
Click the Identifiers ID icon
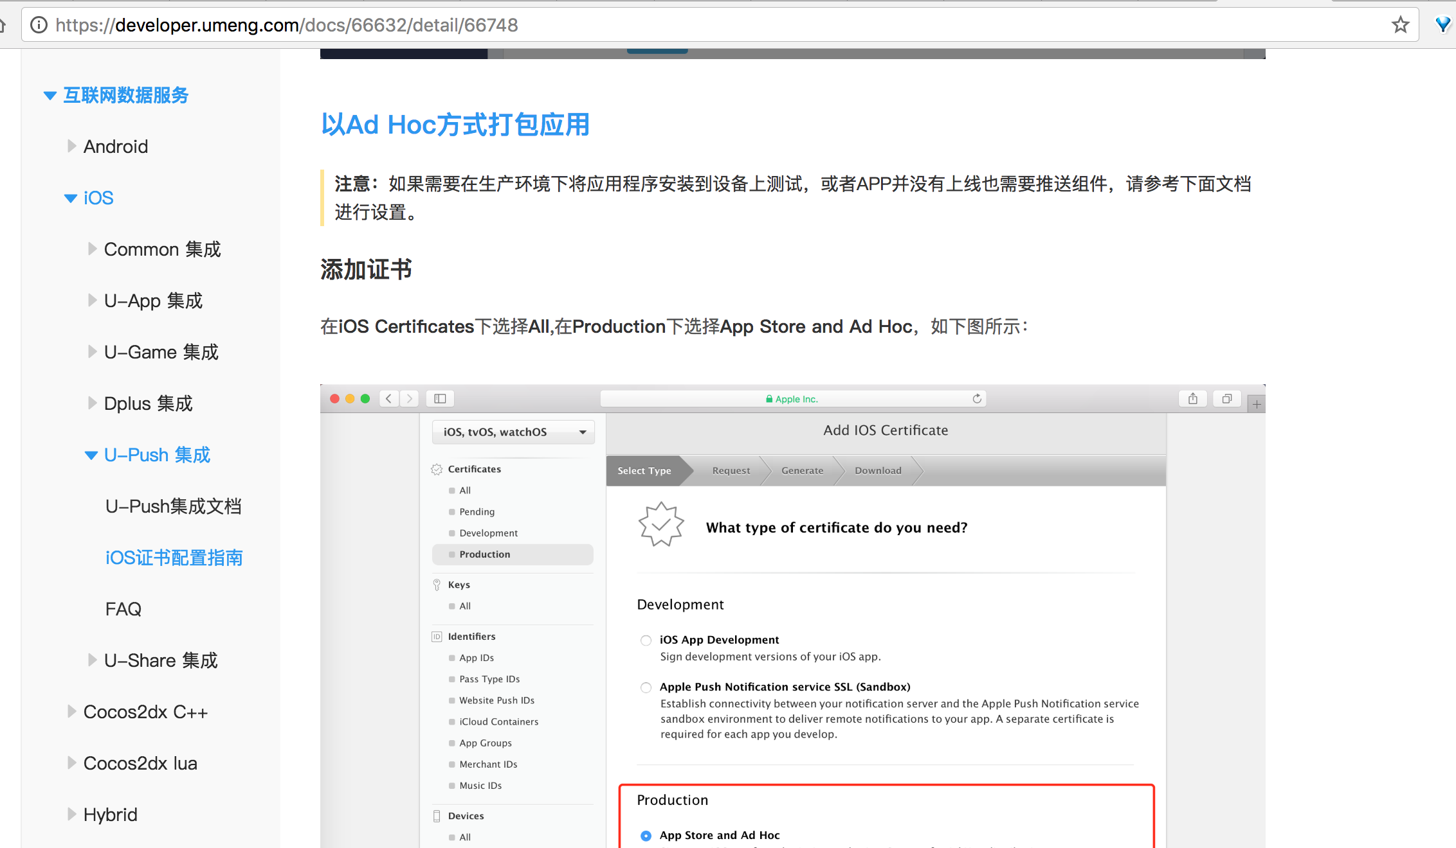tap(437, 637)
